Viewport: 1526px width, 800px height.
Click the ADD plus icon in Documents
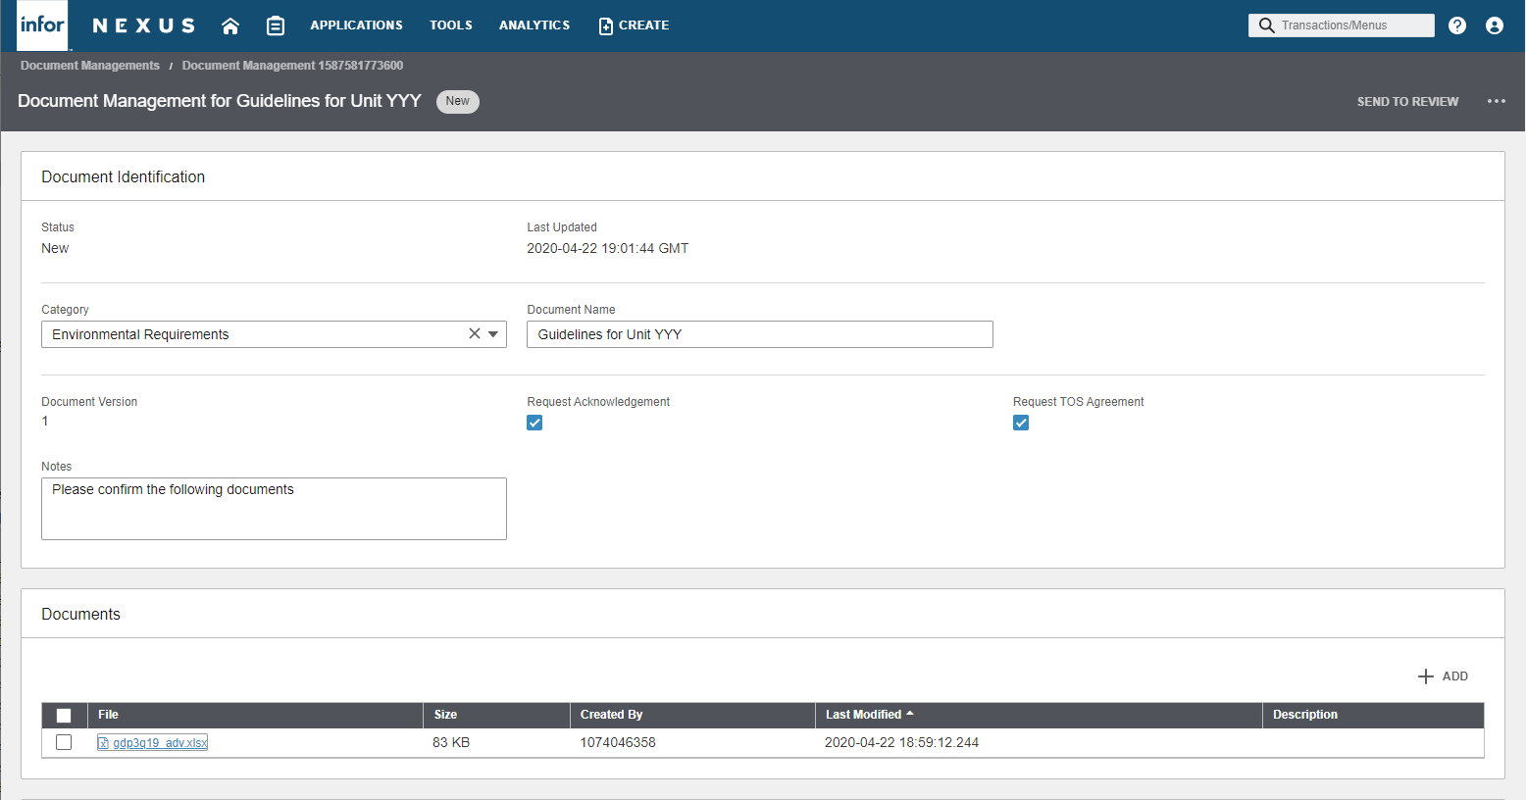point(1427,675)
